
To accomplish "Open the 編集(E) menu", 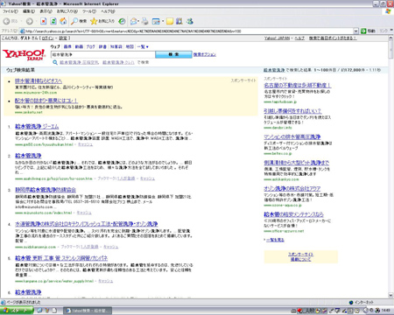I will pyautogui.click(x=29, y=11).
